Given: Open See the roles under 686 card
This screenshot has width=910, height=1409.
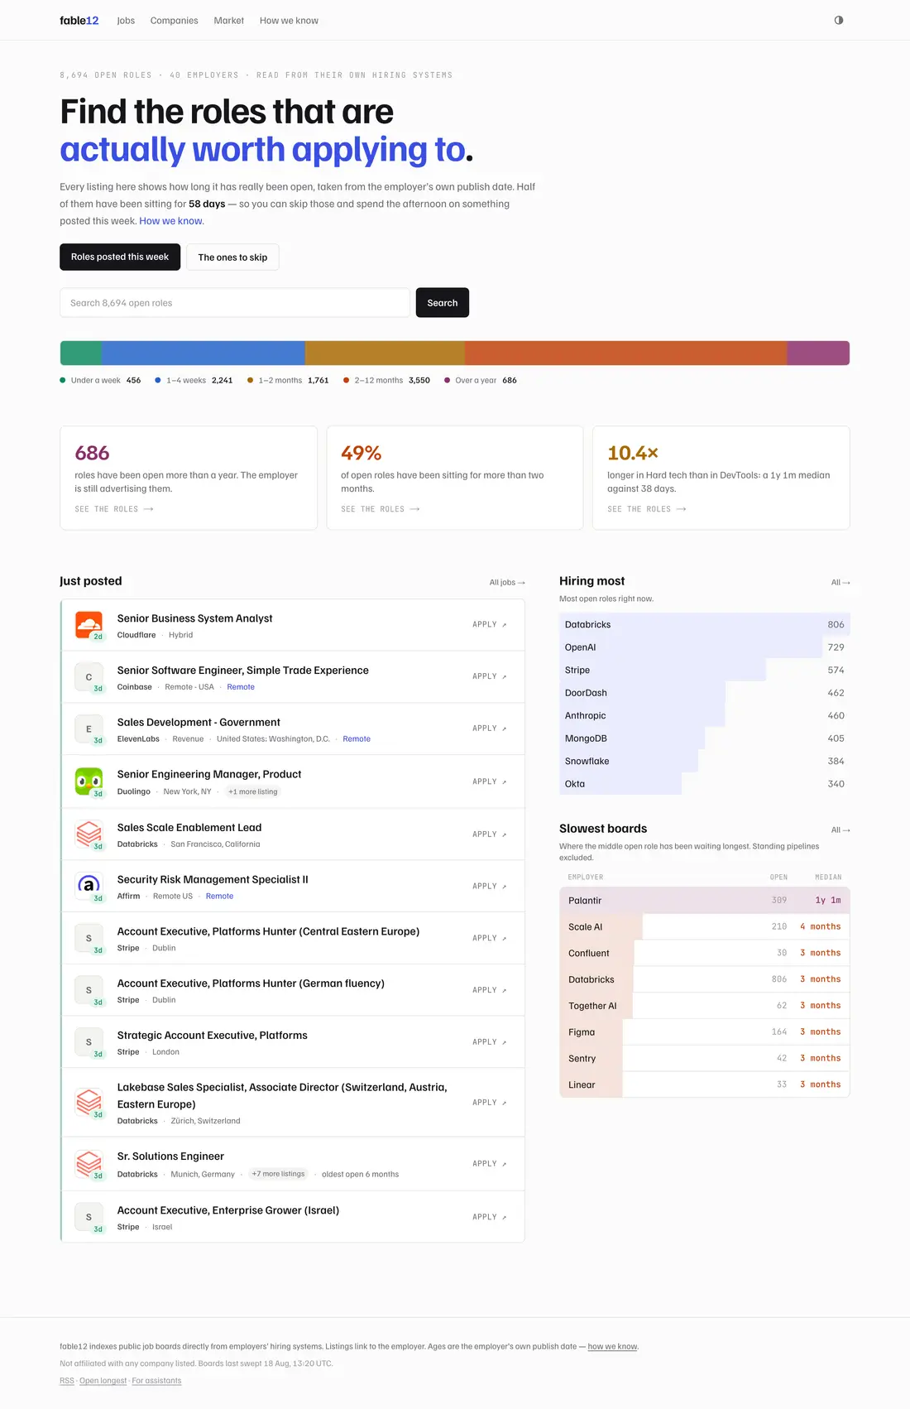Looking at the screenshot, I should pyautogui.click(x=114, y=509).
